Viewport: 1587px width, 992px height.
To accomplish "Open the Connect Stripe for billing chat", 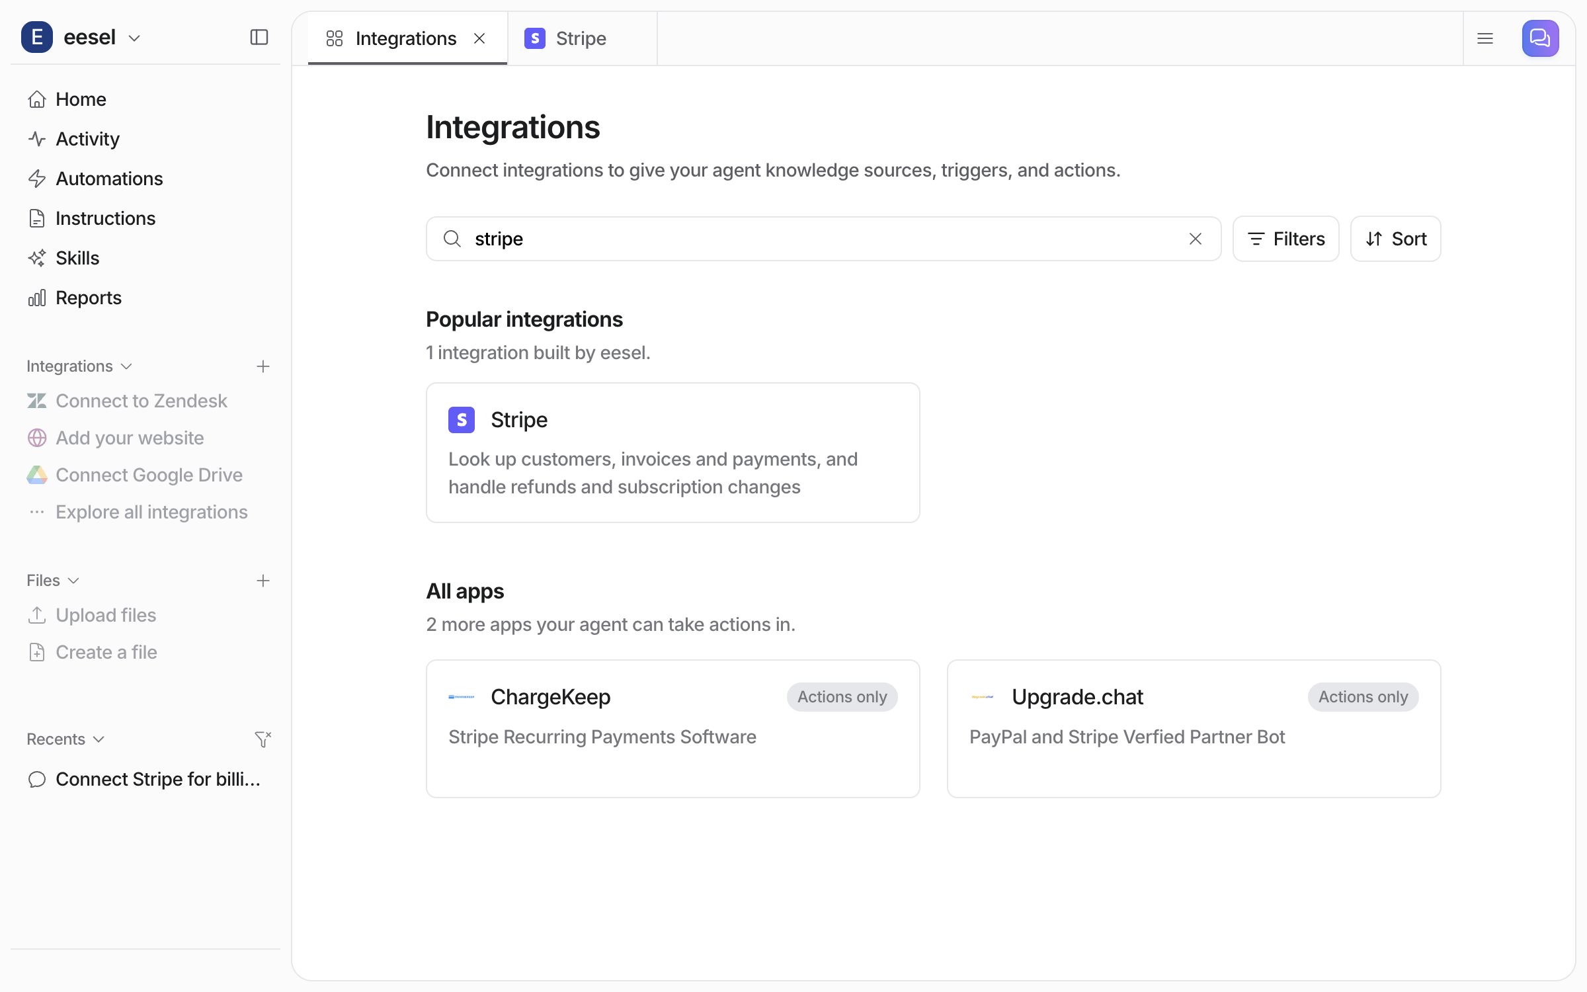I will [x=145, y=779].
